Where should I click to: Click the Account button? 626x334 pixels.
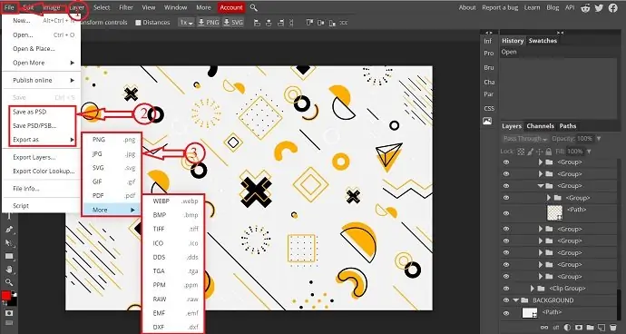231,7
